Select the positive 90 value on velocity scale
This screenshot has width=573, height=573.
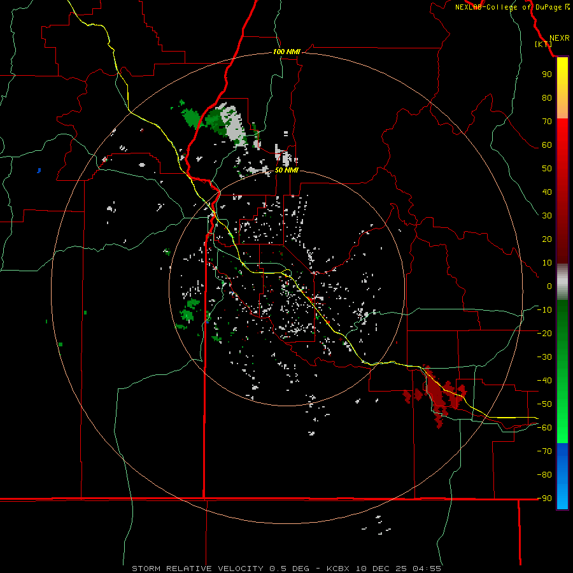(x=547, y=74)
